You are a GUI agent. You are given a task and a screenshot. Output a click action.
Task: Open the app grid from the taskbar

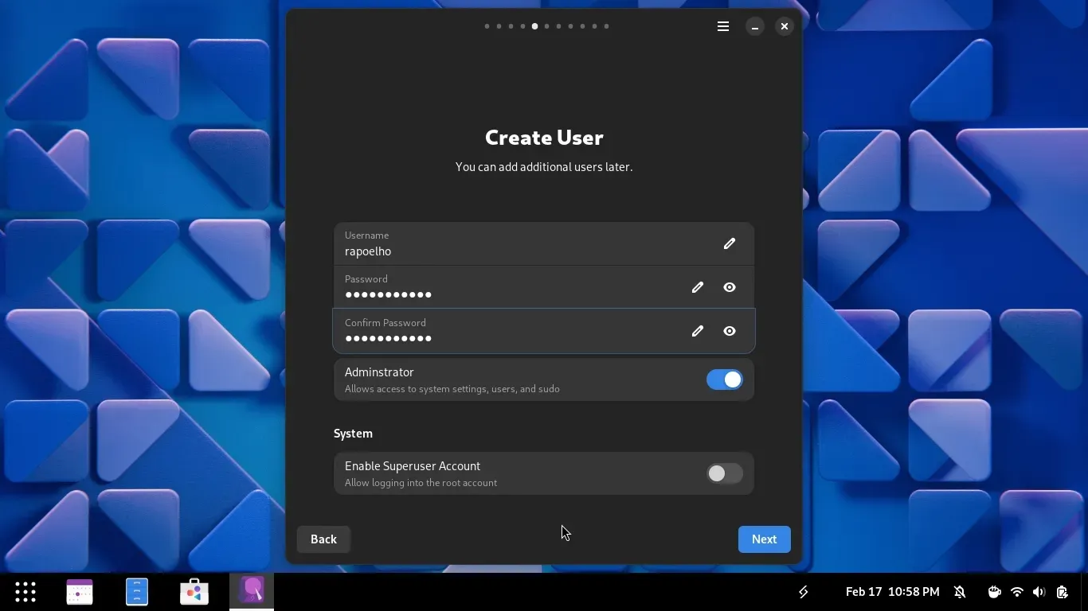25,592
